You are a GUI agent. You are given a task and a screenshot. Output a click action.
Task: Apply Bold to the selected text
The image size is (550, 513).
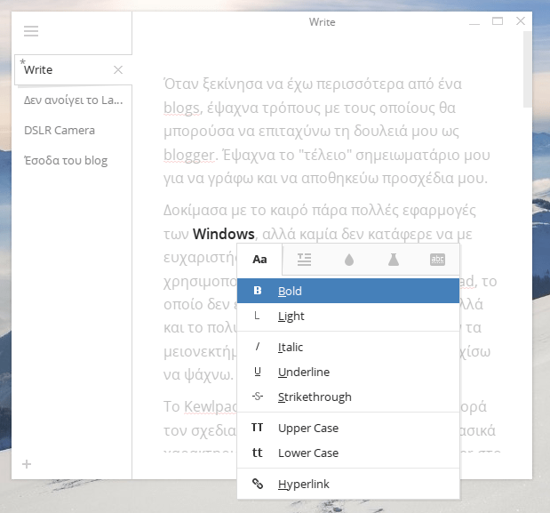348,291
